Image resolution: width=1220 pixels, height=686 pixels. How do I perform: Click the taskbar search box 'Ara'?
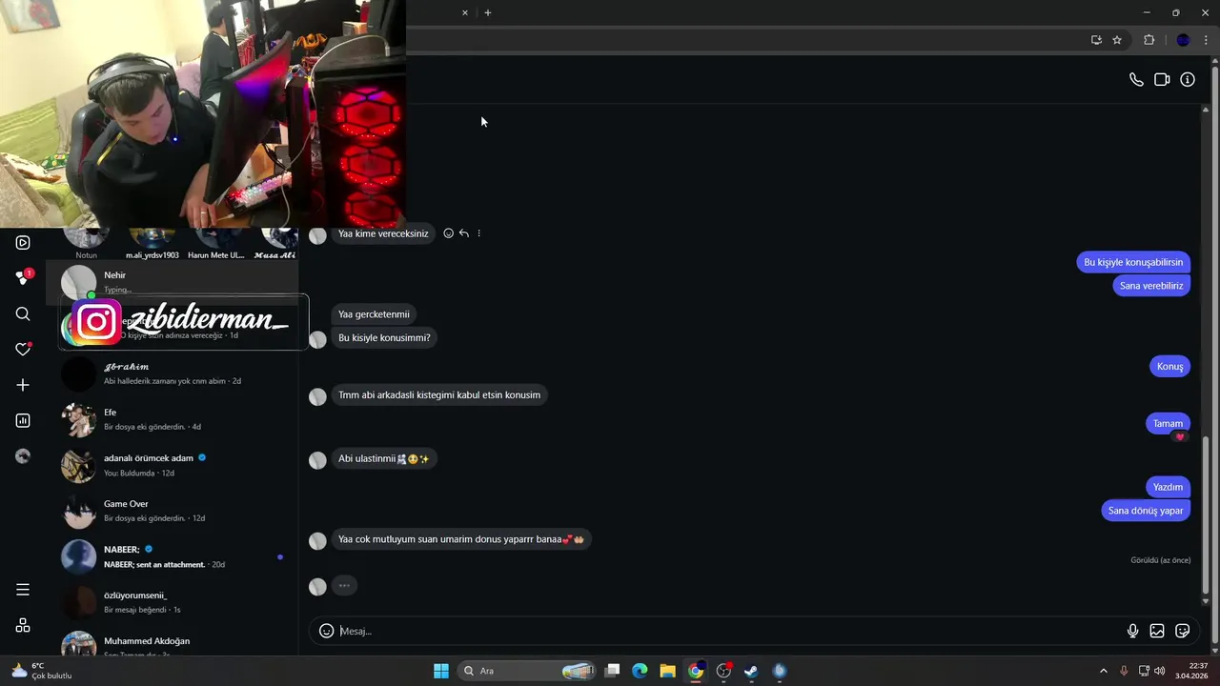pos(526,671)
